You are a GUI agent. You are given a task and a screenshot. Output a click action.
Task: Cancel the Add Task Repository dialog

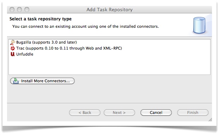pos(156,112)
